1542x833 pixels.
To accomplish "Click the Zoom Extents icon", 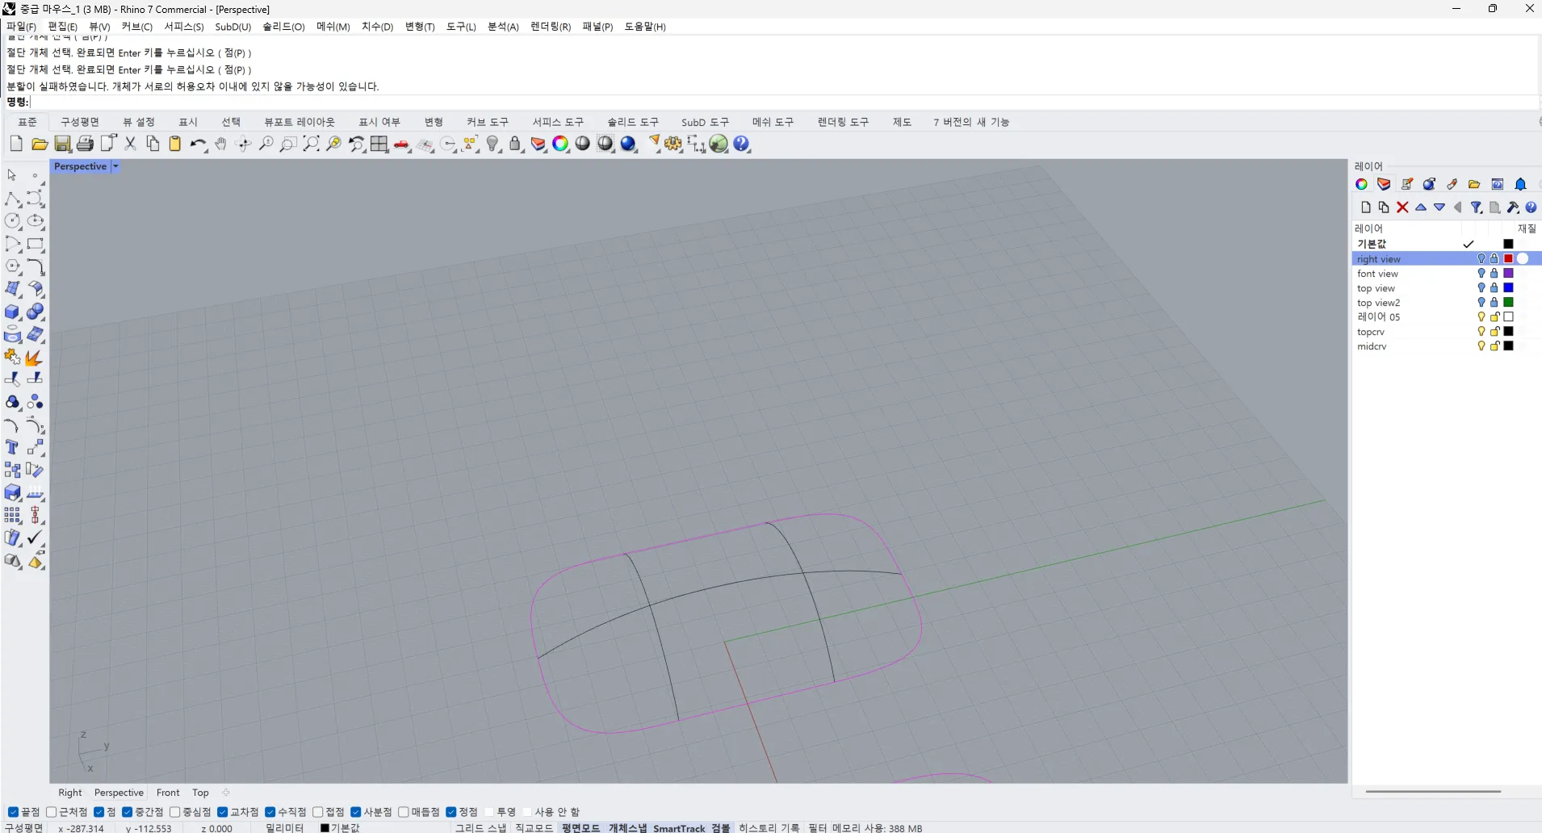I will click(311, 144).
